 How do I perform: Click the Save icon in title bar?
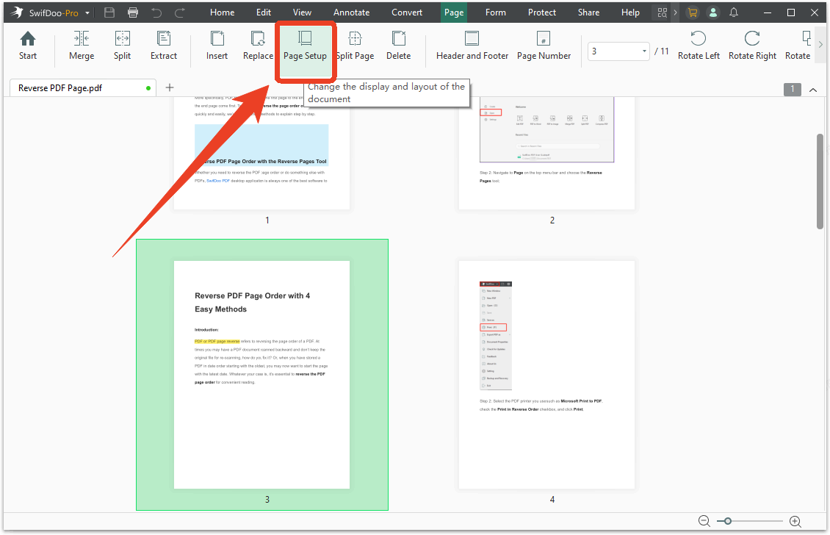coord(109,12)
